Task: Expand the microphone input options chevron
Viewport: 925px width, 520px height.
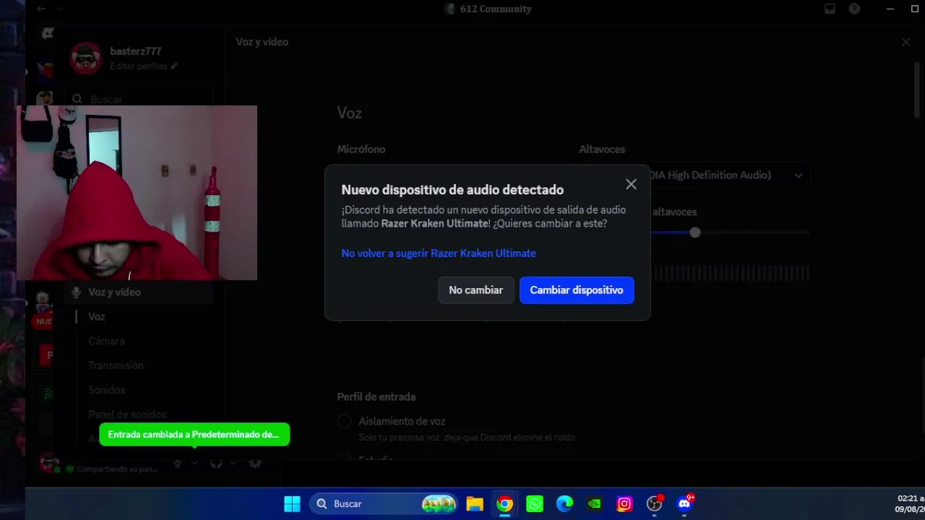Action: pyautogui.click(x=194, y=464)
